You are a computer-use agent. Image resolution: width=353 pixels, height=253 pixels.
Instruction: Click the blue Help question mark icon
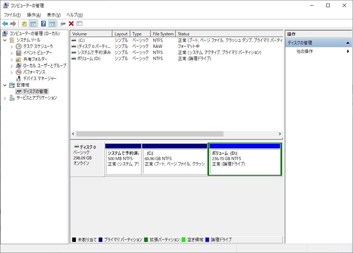coord(44,24)
